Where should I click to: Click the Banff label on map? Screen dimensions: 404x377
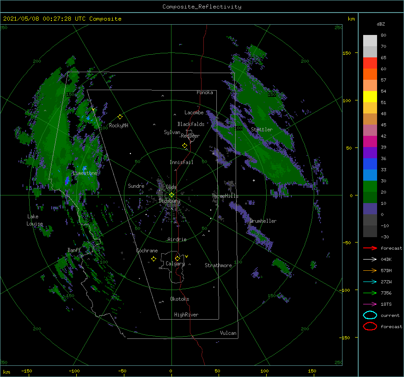74,250
